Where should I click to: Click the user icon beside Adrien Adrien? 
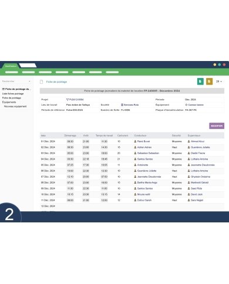point(135,147)
